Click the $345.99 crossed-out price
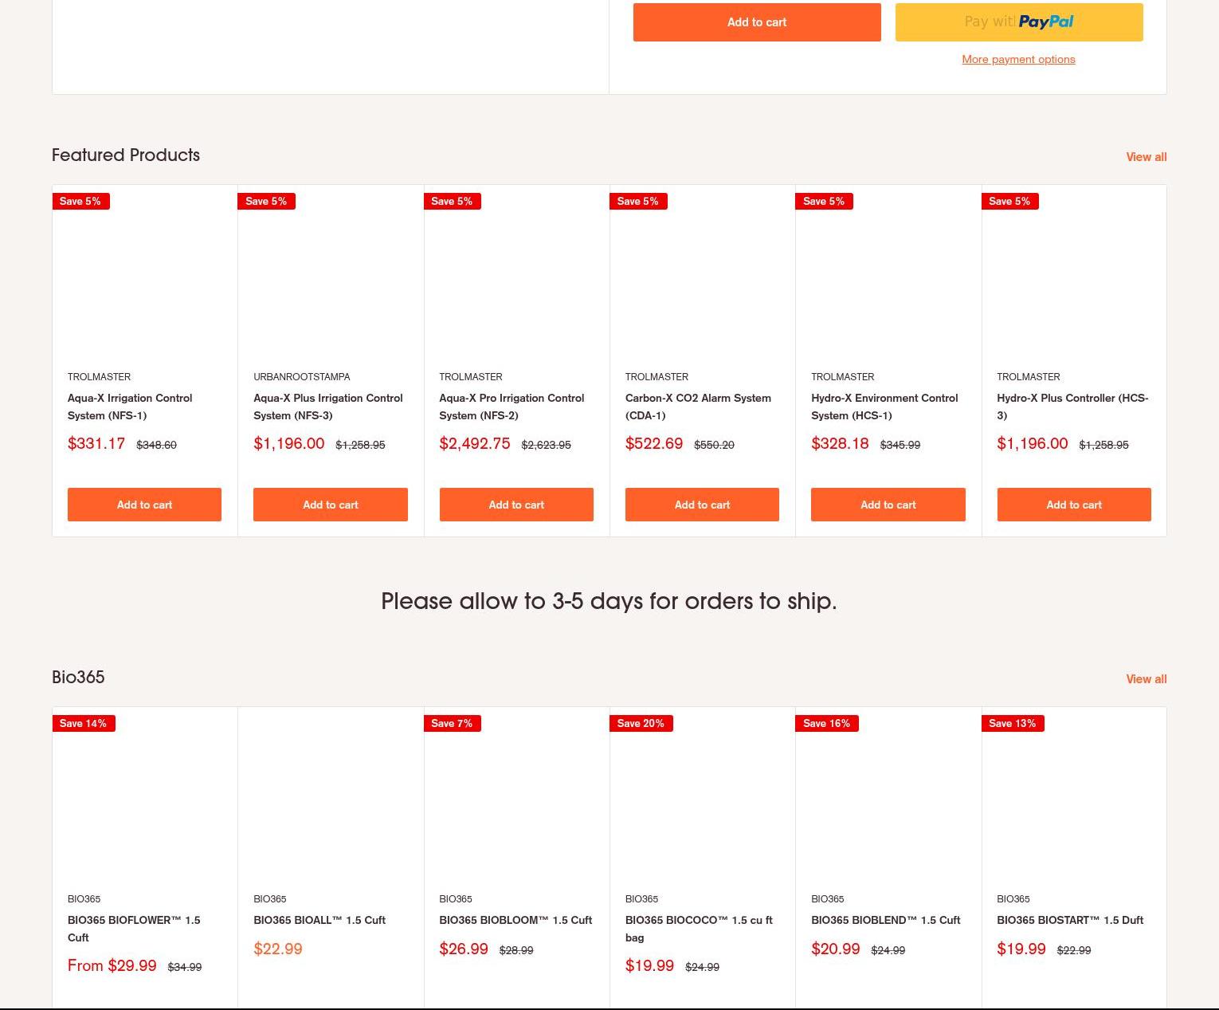 click(x=900, y=445)
